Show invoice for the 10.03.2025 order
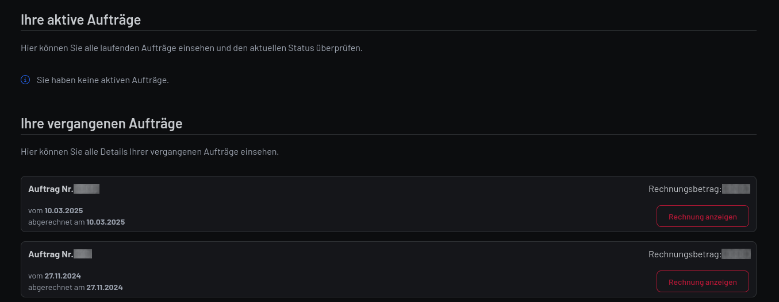779x302 pixels. (x=703, y=217)
